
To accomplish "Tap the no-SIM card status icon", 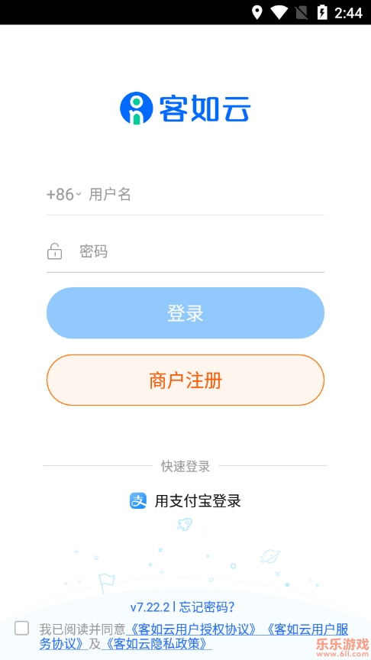I will [302, 13].
